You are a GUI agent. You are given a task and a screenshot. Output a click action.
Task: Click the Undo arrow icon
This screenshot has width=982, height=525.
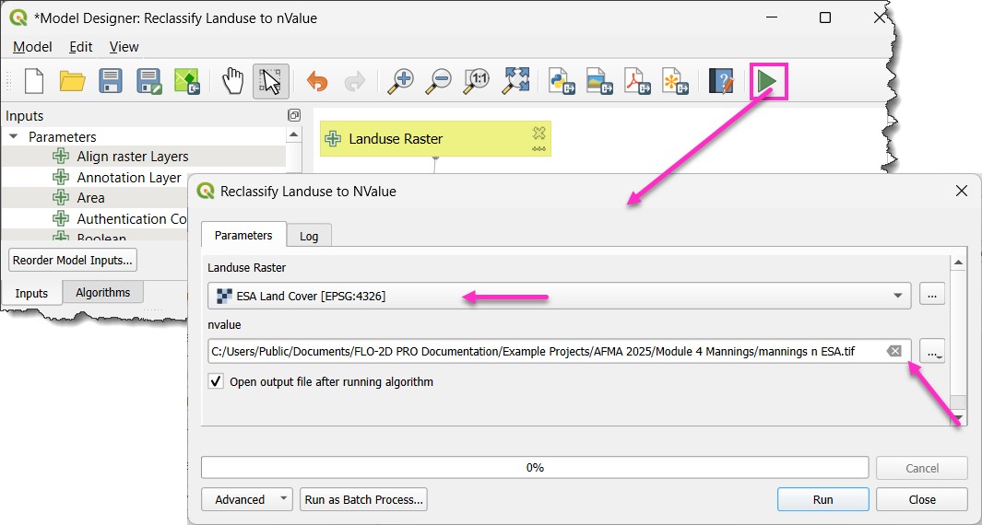[x=317, y=81]
